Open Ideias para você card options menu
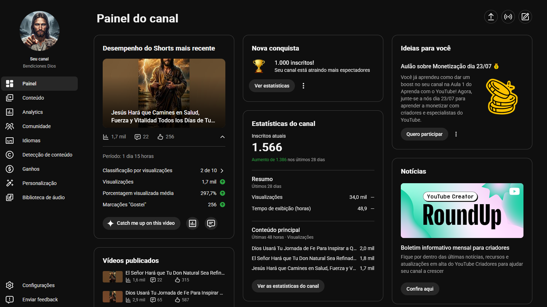 click(456, 134)
